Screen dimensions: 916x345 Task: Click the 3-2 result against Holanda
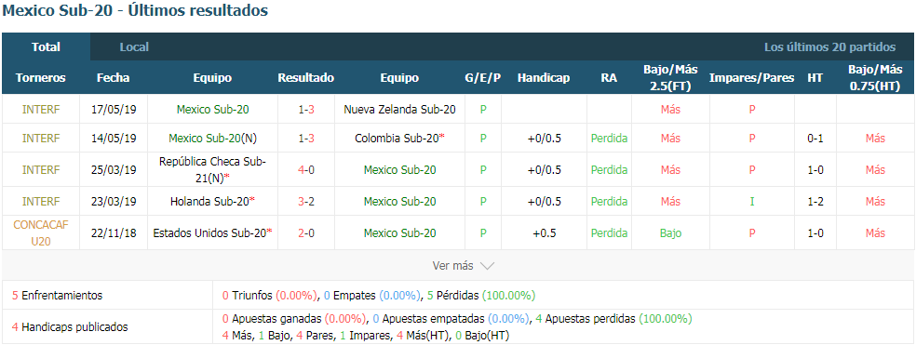click(x=305, y=201)
